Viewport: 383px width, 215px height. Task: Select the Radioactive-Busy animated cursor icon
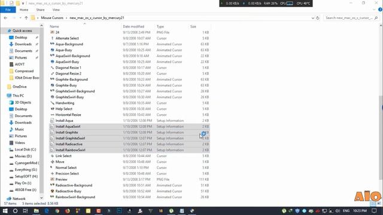pos(52,191)
